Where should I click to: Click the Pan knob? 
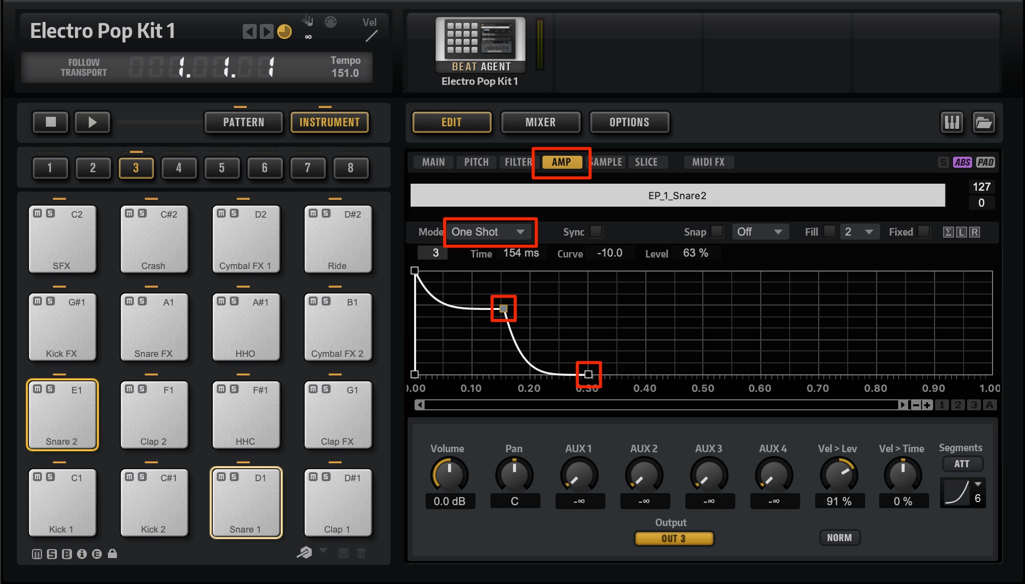point(514,475)
